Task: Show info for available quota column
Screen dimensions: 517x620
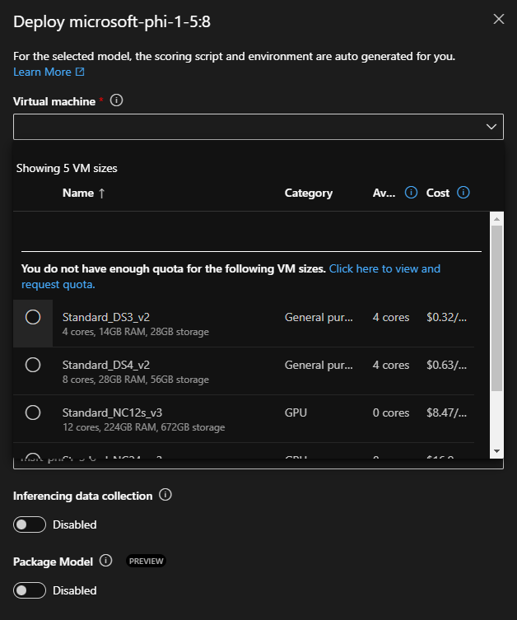Action: pos(411,193)
